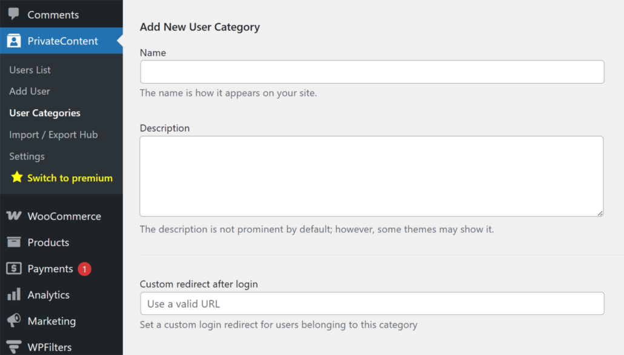
Task: Click the yellow star premium icon
Action: (x=17, y=177)
